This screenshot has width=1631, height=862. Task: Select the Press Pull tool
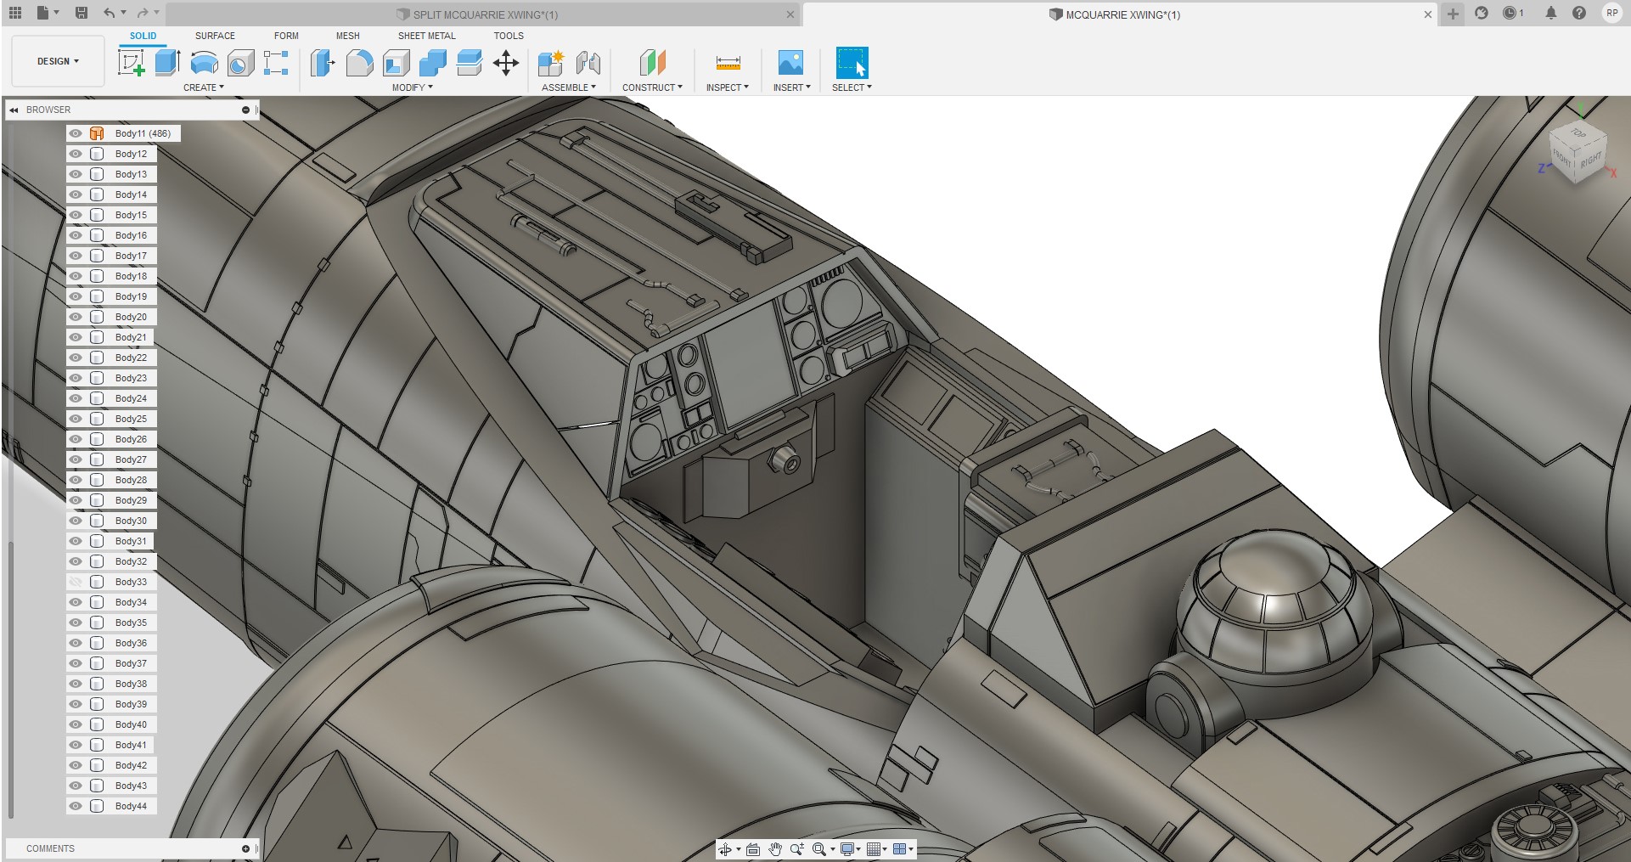[x=323, y=63]
